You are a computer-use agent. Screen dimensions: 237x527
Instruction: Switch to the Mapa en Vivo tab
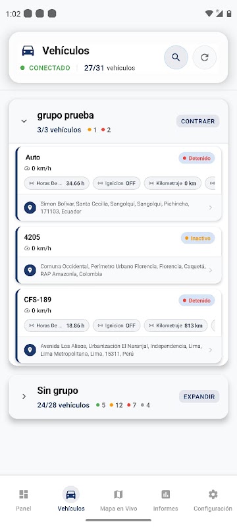click(x=118, y=499)
